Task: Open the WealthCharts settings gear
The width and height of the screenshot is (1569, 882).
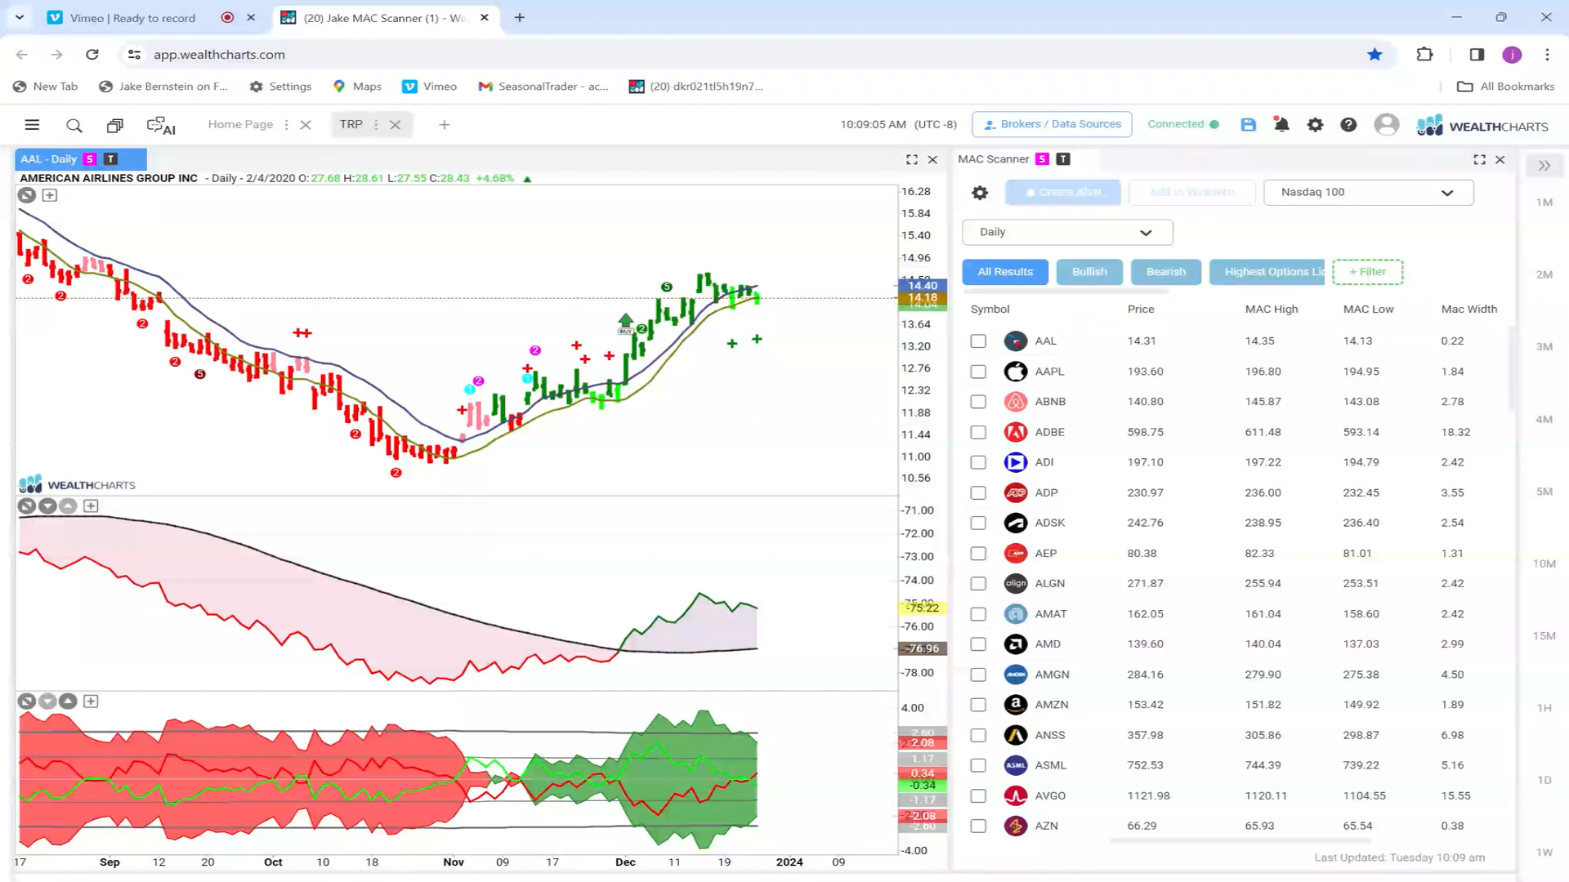Action: (x=1315, y=125)
